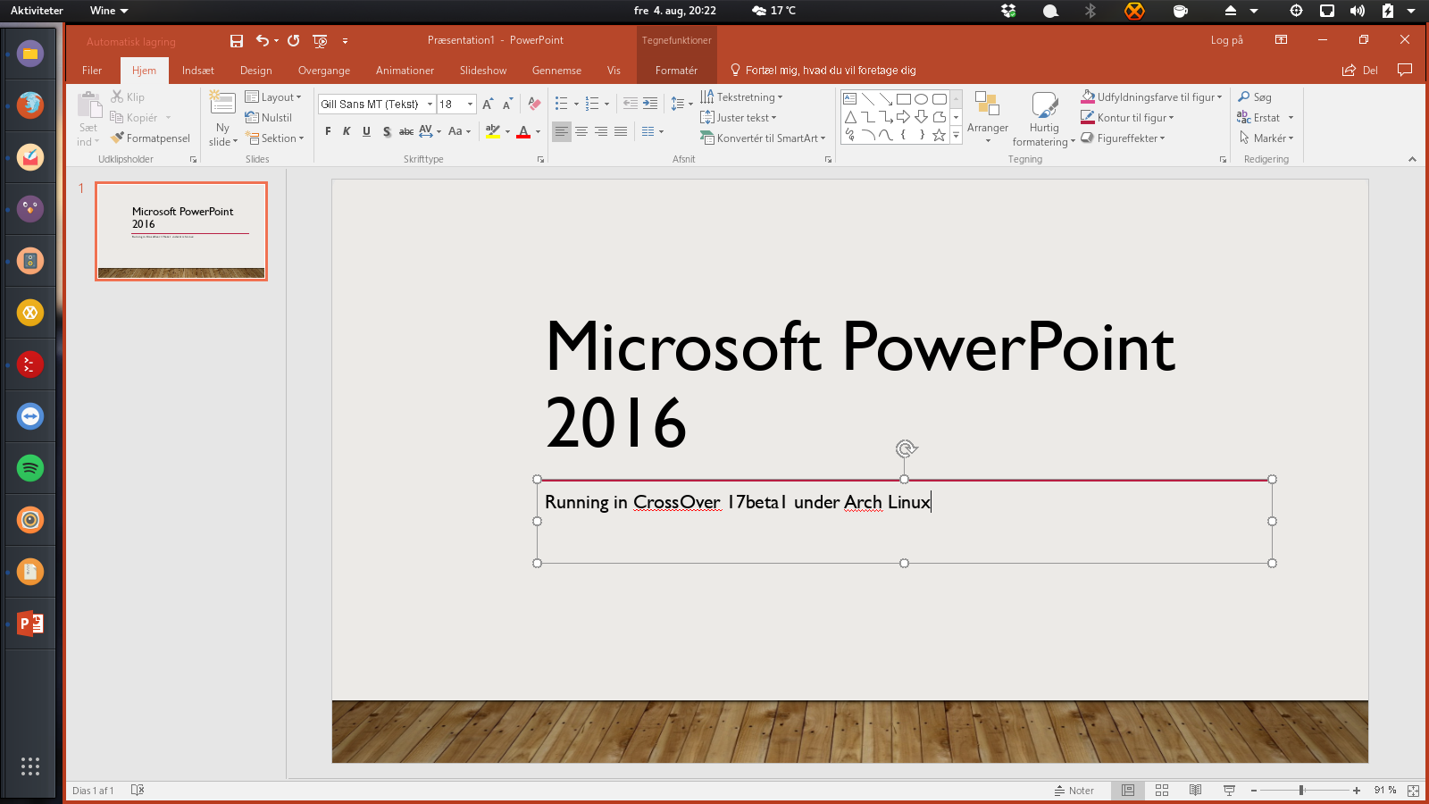Open the comments pane icon
The width and height of the screenshot is (1429, 804).
coord(1405,70)
